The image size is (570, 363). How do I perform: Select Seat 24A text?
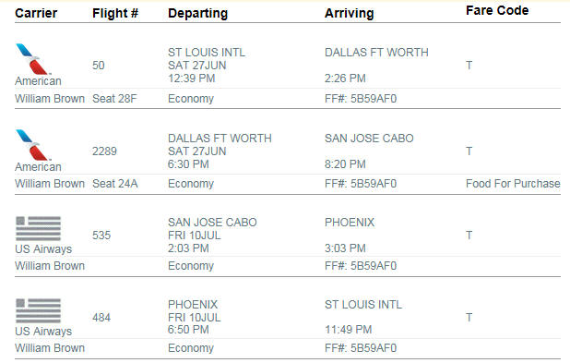[x=115, y=184]
